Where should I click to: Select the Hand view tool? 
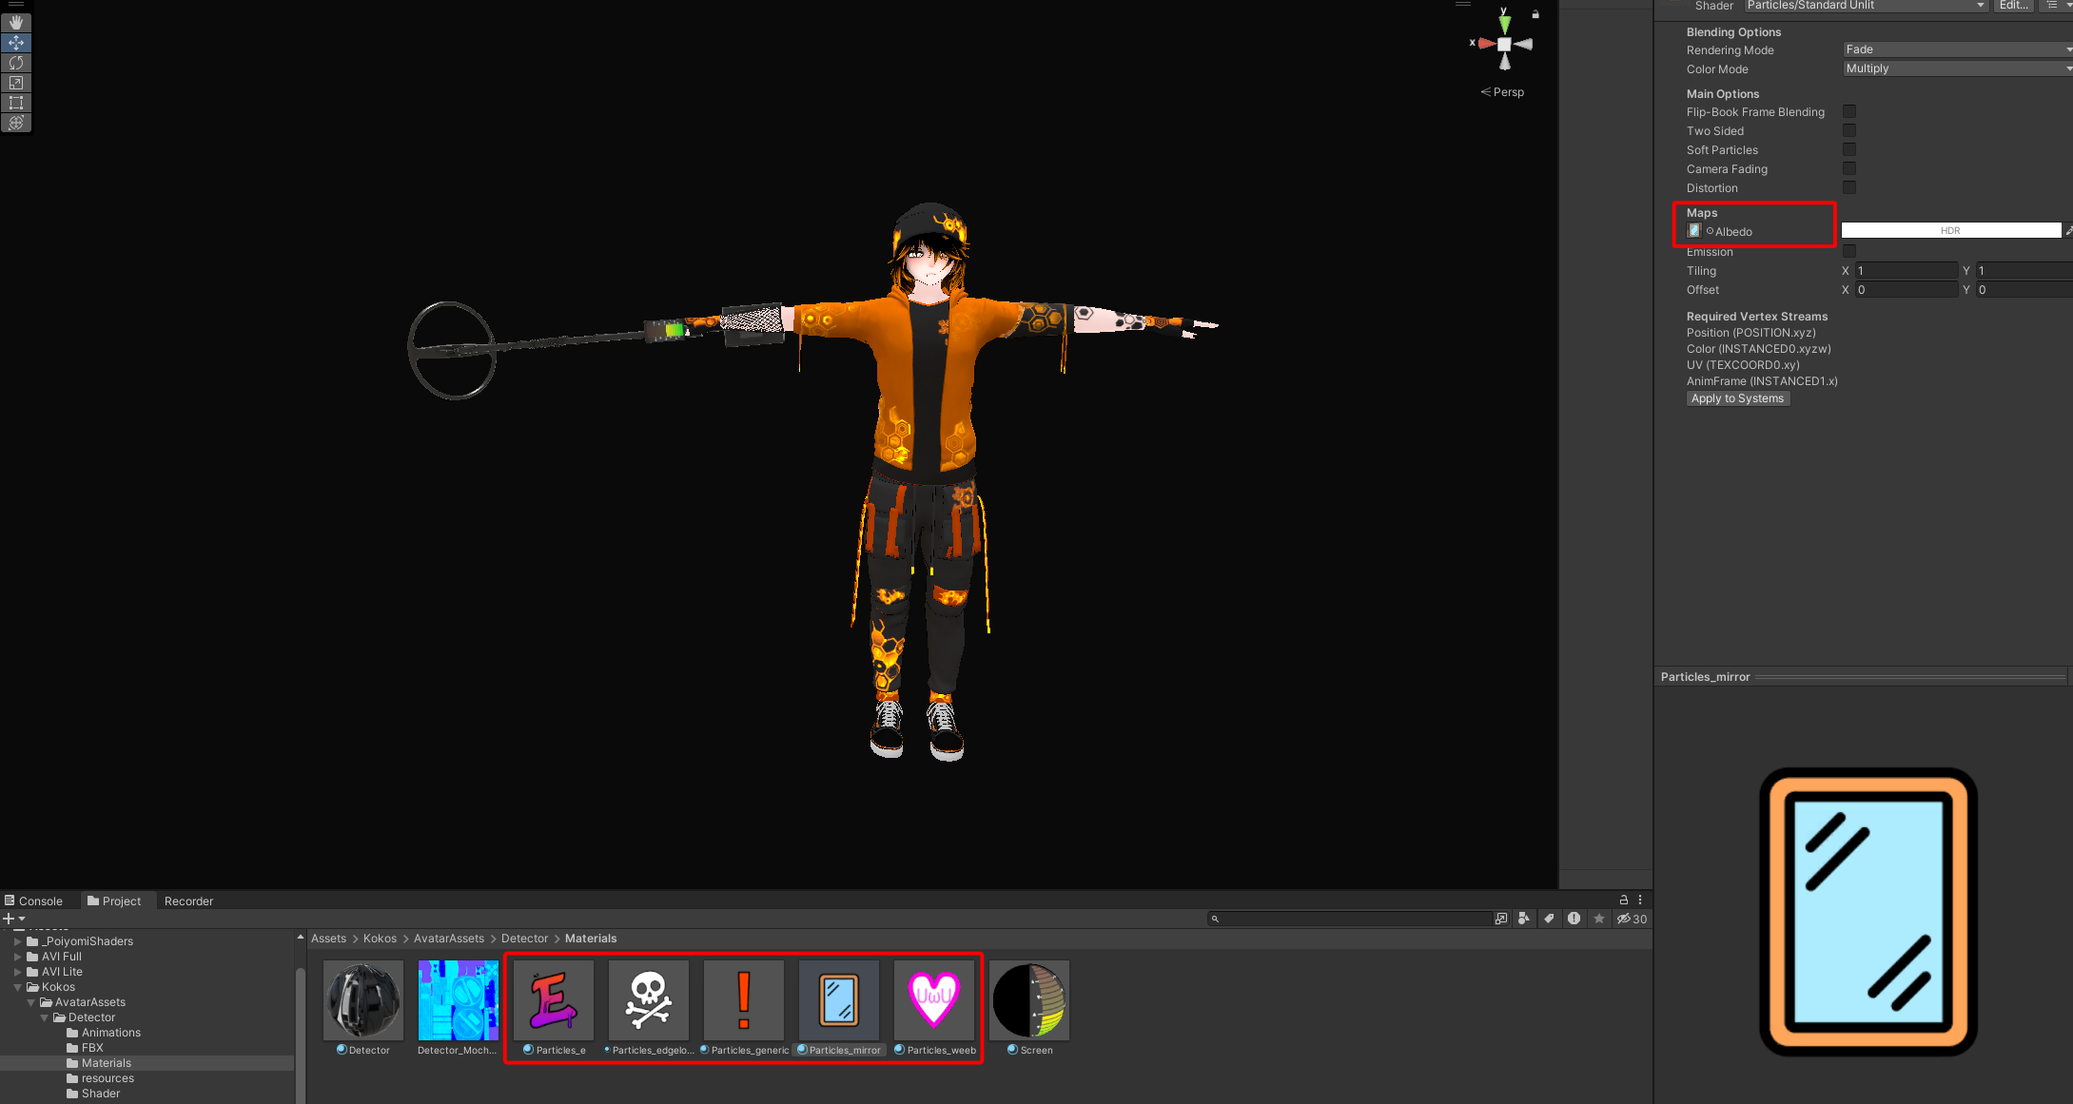coord(16,22)
